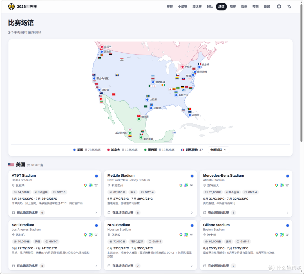Toggle the 加拿大 legend filter
Image resolution: width=304 pixels, height=274 pixels.
point(122,150)
